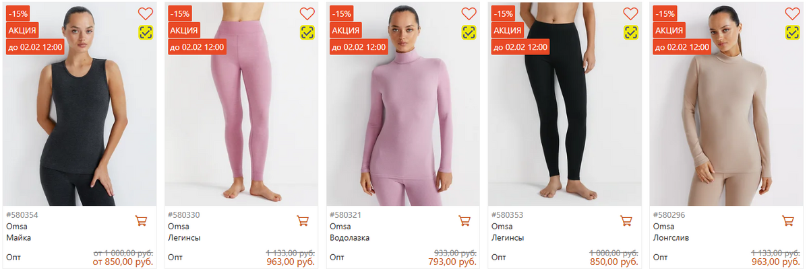Image resolution: width=809 pixels, height=269 pixels.
Task: Click yellow marking icon on Майка card
Action: (146, 32)
